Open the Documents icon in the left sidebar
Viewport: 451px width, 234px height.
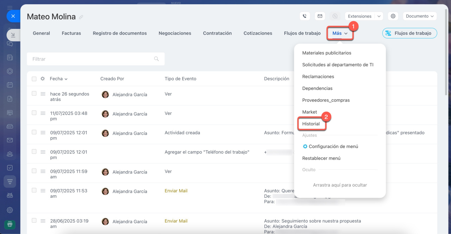pos(10,99)
